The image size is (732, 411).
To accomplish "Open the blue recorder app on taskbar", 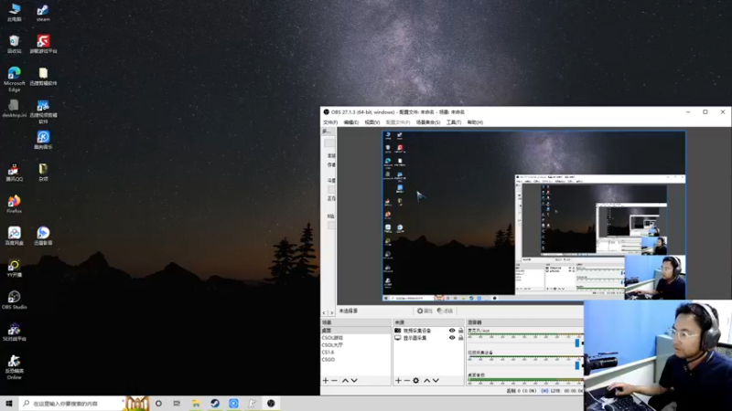I will tap(233, 404).
